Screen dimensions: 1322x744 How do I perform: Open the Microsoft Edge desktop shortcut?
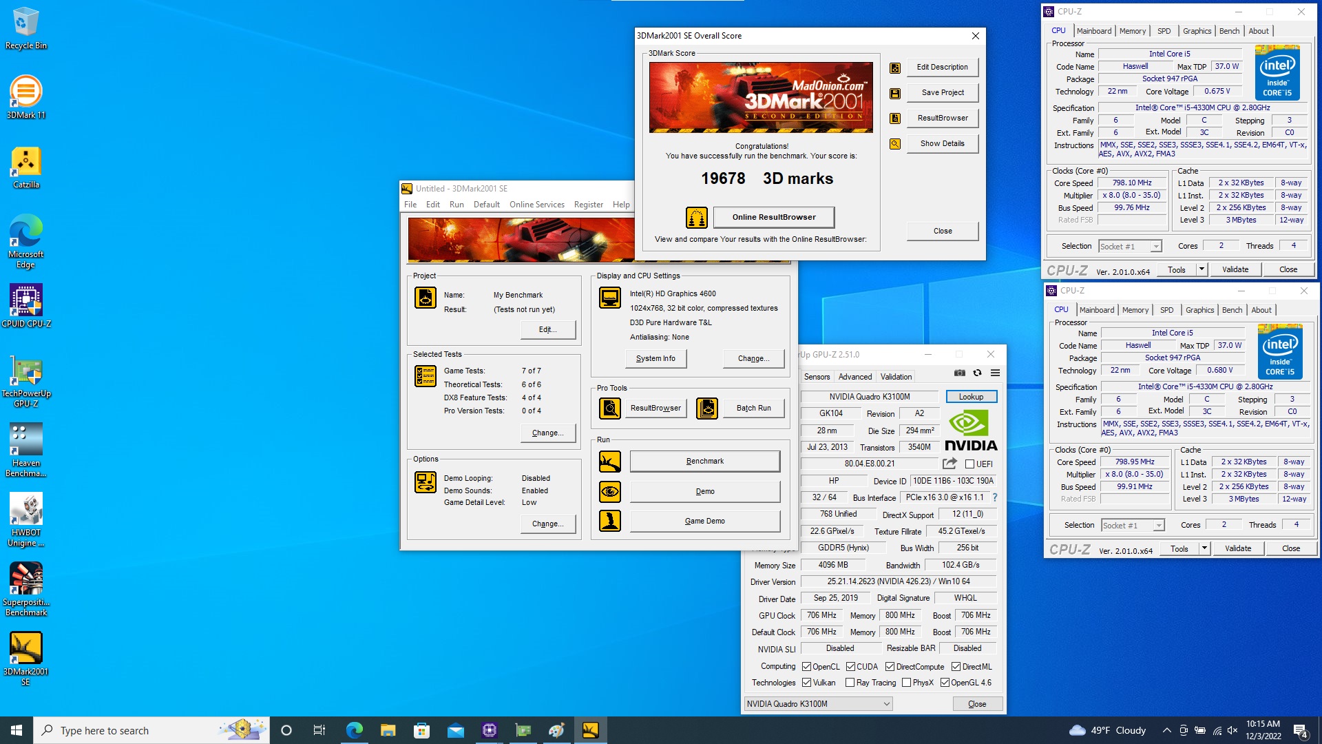[26, 241]
